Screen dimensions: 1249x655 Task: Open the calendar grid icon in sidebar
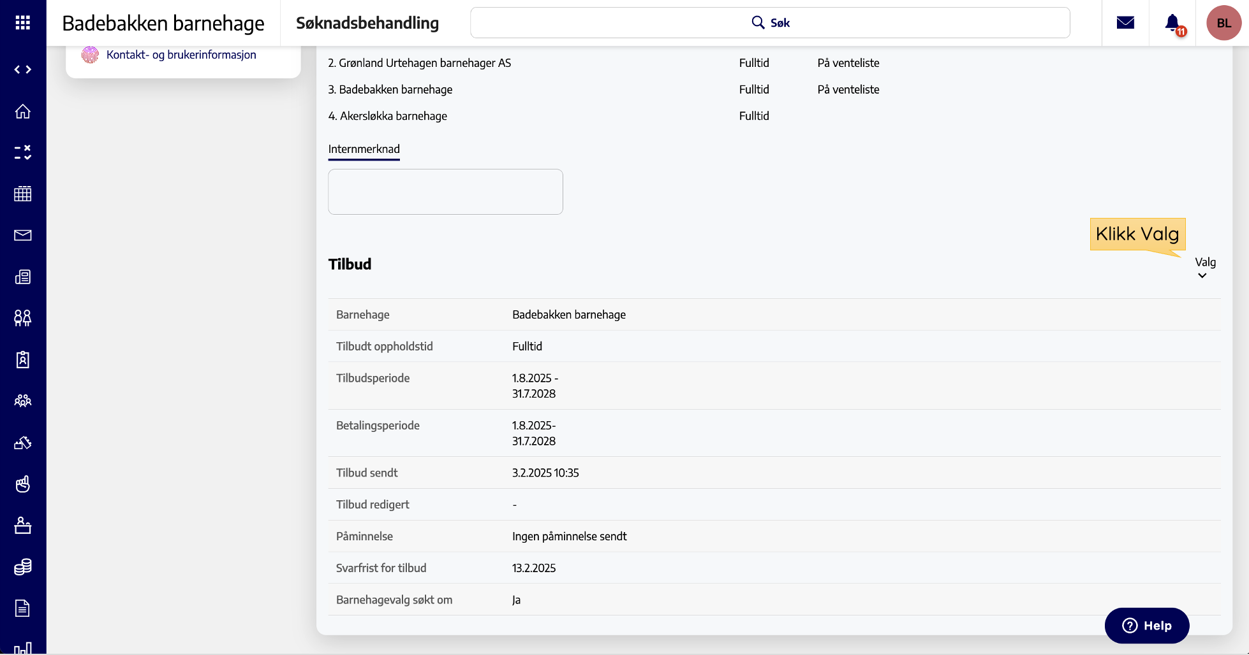click(x=23, y=194)
